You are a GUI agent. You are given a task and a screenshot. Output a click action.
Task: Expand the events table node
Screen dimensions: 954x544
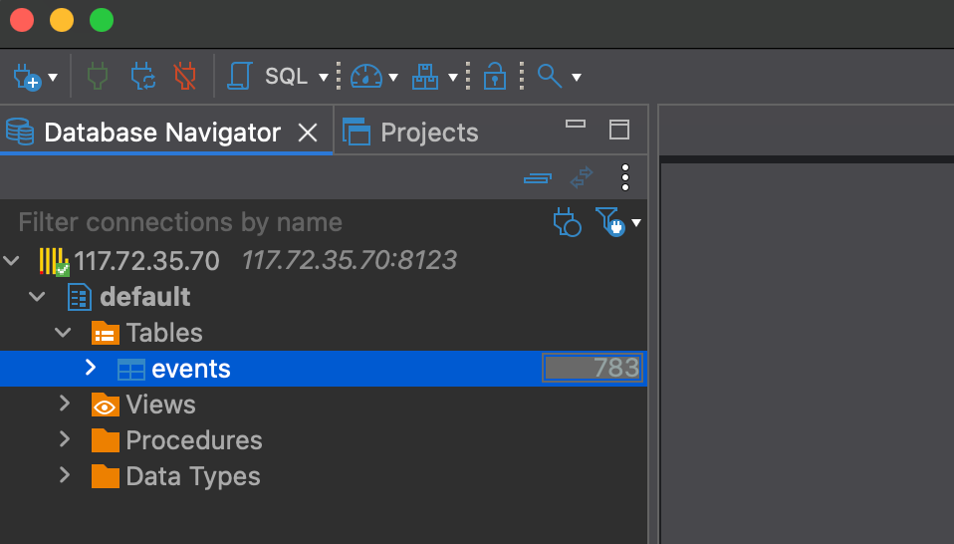(x=90, y=367)
